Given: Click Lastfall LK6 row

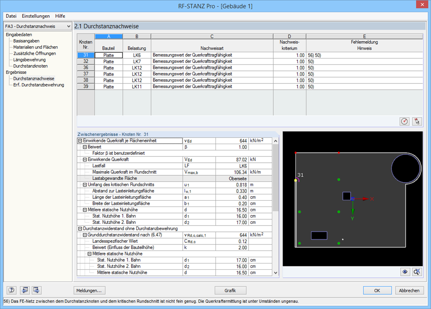Looking at the screenshot, I should point(175,166).
